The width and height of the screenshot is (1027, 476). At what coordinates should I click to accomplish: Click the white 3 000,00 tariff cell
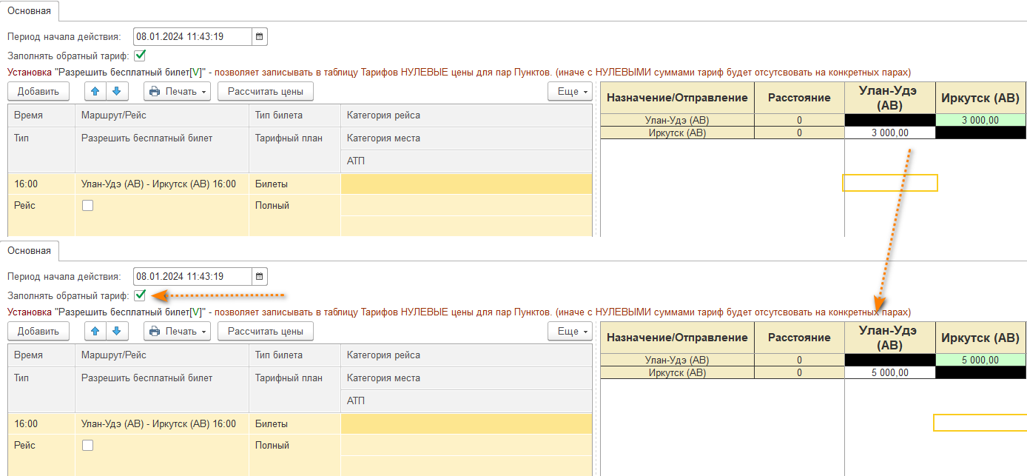[889, 133]
